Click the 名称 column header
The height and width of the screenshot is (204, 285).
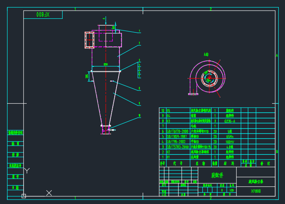tap(201, 163)
